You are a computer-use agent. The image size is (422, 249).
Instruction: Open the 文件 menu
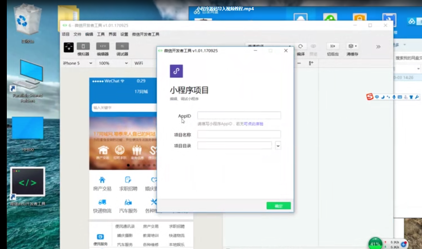coord(77,34)
